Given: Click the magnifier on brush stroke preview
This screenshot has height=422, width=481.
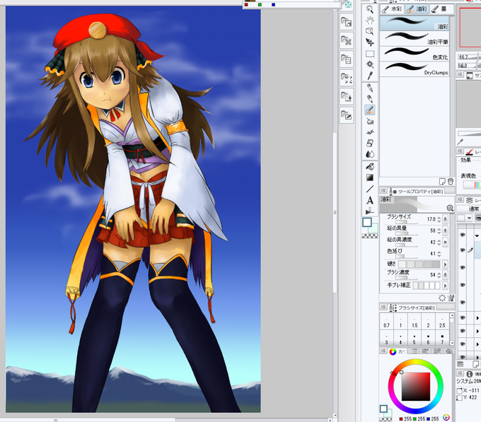Looking at the screenshot, I should [450, 208].
